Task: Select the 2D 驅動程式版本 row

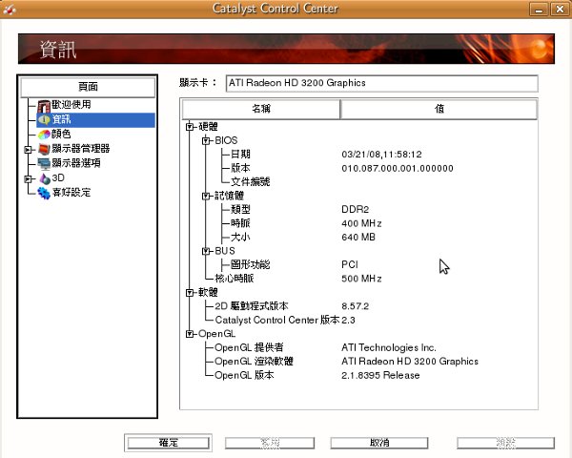Action: [x=252, y=306]
